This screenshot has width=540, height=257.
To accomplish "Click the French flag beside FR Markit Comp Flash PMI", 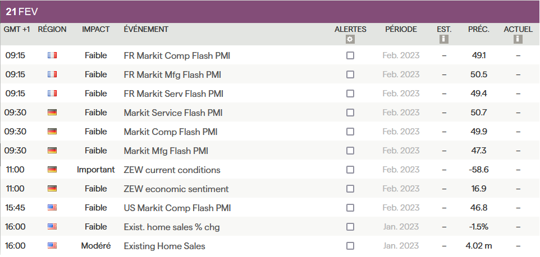I will tap(52, 55).
